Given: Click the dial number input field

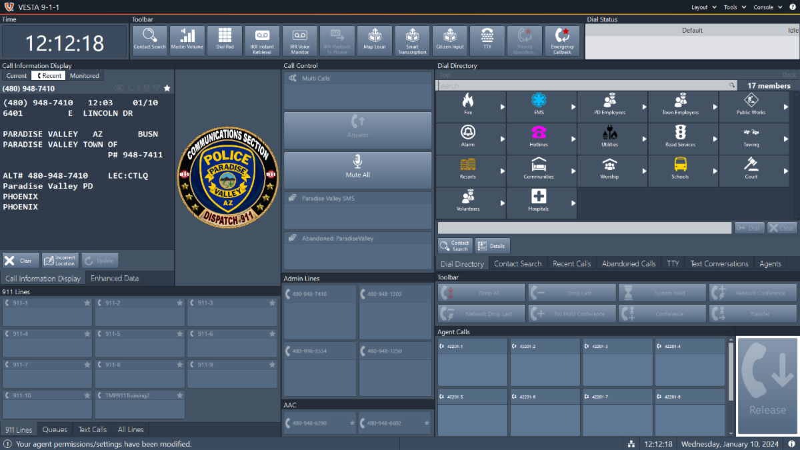Looking at the screenshot, I should click(584, 228).
